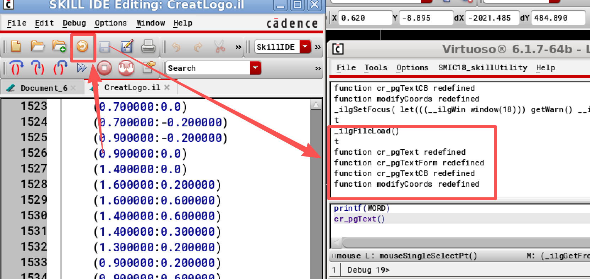Click the New file icon in SKILL IDE toolbar
590x279 pixels.
[16, 46]
